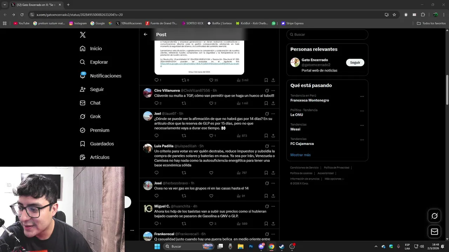The height and width of the screenshot is (252, 449).
Task: Share the top post with image
Action: [273, 80]
